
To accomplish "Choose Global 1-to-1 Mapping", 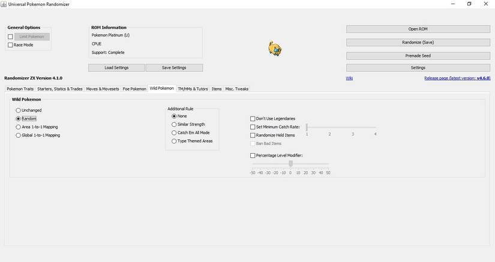I will (19, 135).
